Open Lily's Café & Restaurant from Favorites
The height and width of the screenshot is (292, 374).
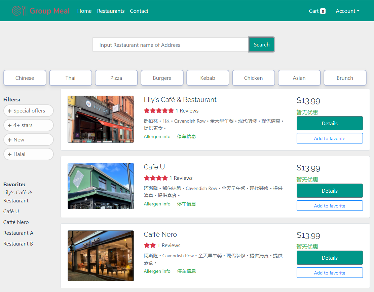tap(18, 196)
